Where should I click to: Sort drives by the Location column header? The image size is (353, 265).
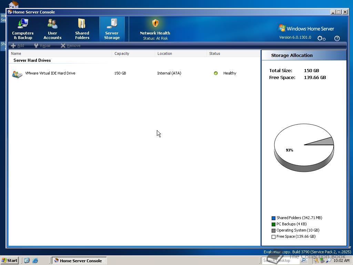point(181,53)
